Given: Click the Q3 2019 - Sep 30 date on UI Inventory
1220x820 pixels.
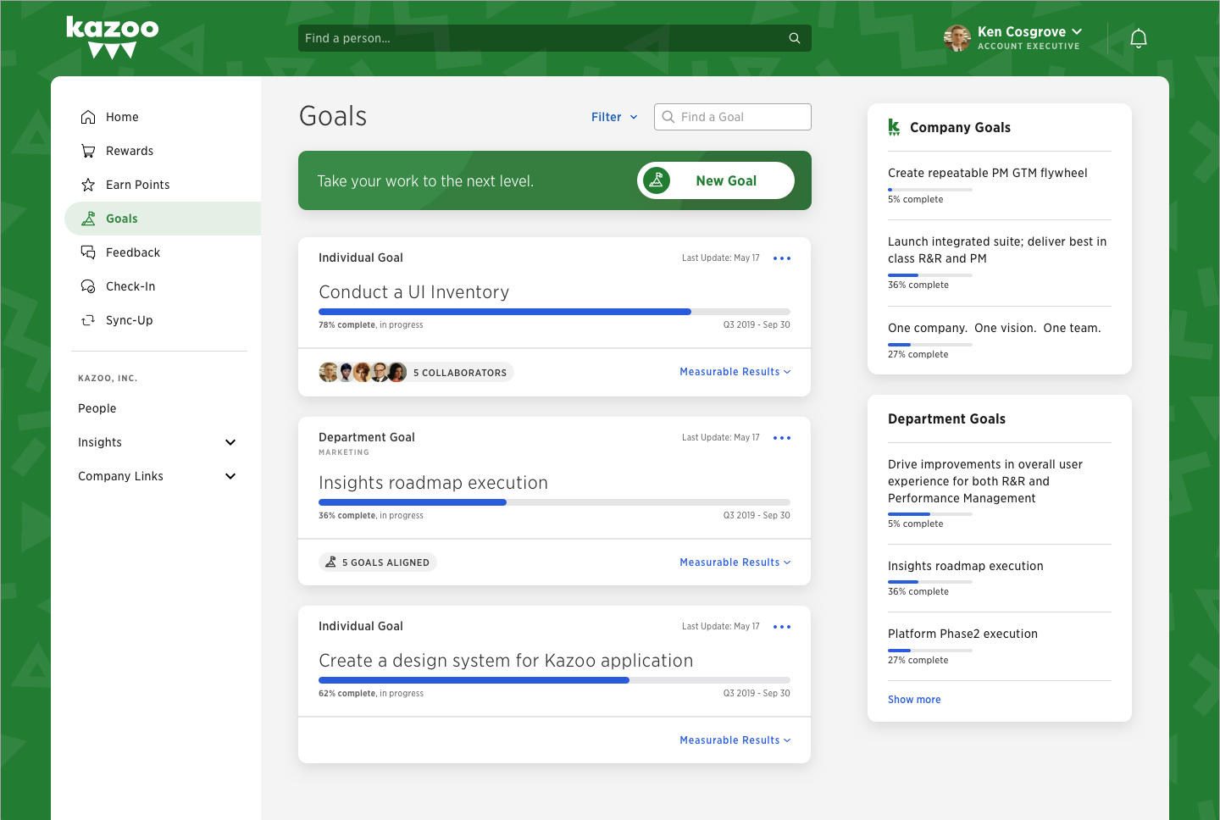Looking at the screenshot, I should (757, 324).
